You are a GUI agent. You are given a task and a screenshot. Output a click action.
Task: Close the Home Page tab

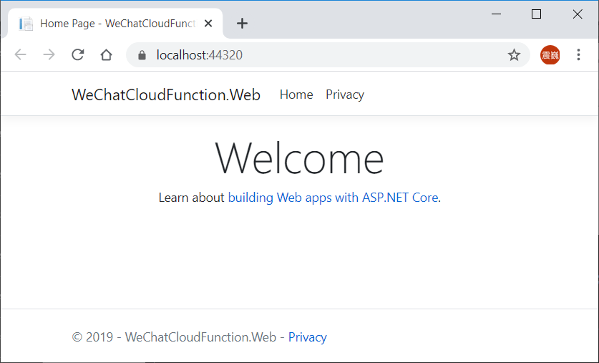(x=208, y=24)
